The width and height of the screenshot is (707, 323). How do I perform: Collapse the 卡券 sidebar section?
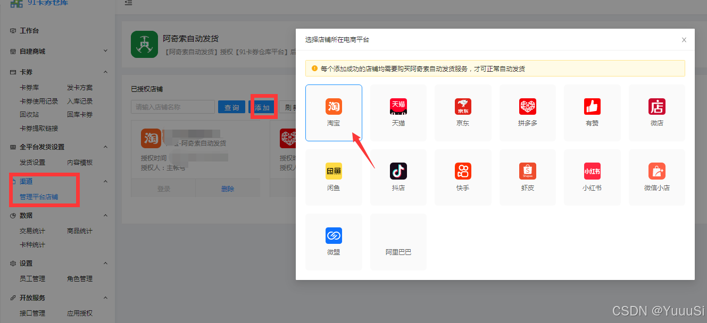105,72
